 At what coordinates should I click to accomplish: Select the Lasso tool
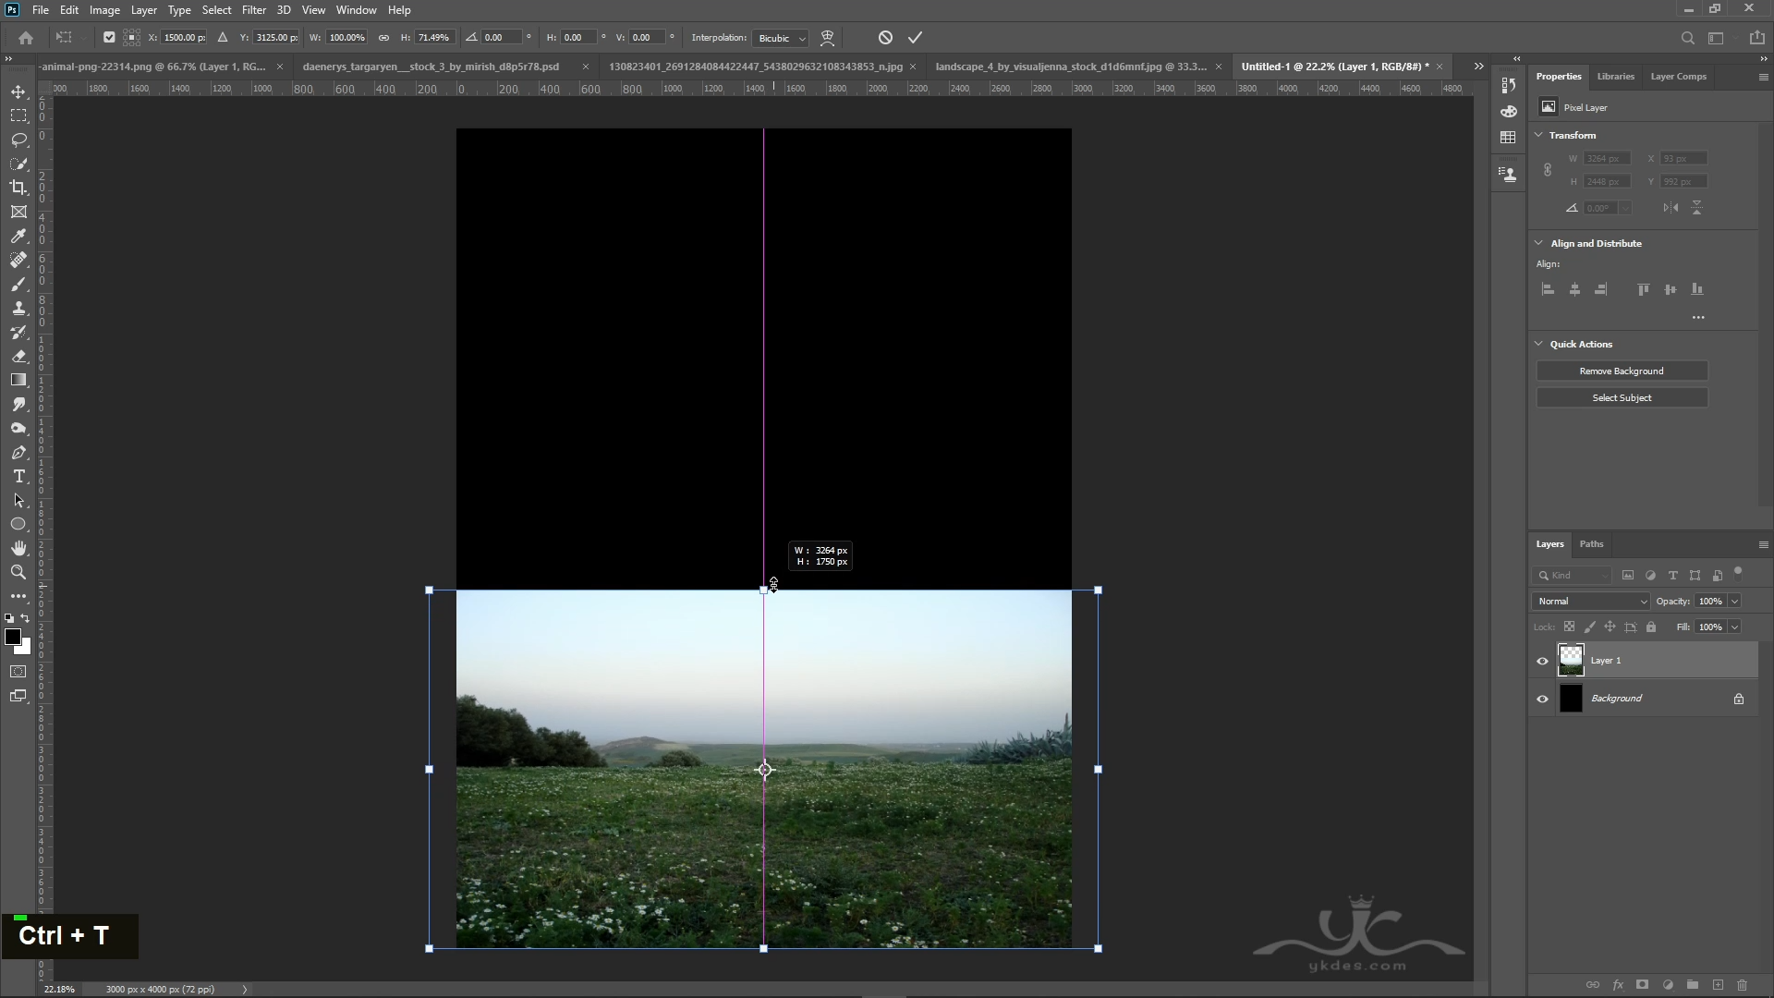point(18,140)
